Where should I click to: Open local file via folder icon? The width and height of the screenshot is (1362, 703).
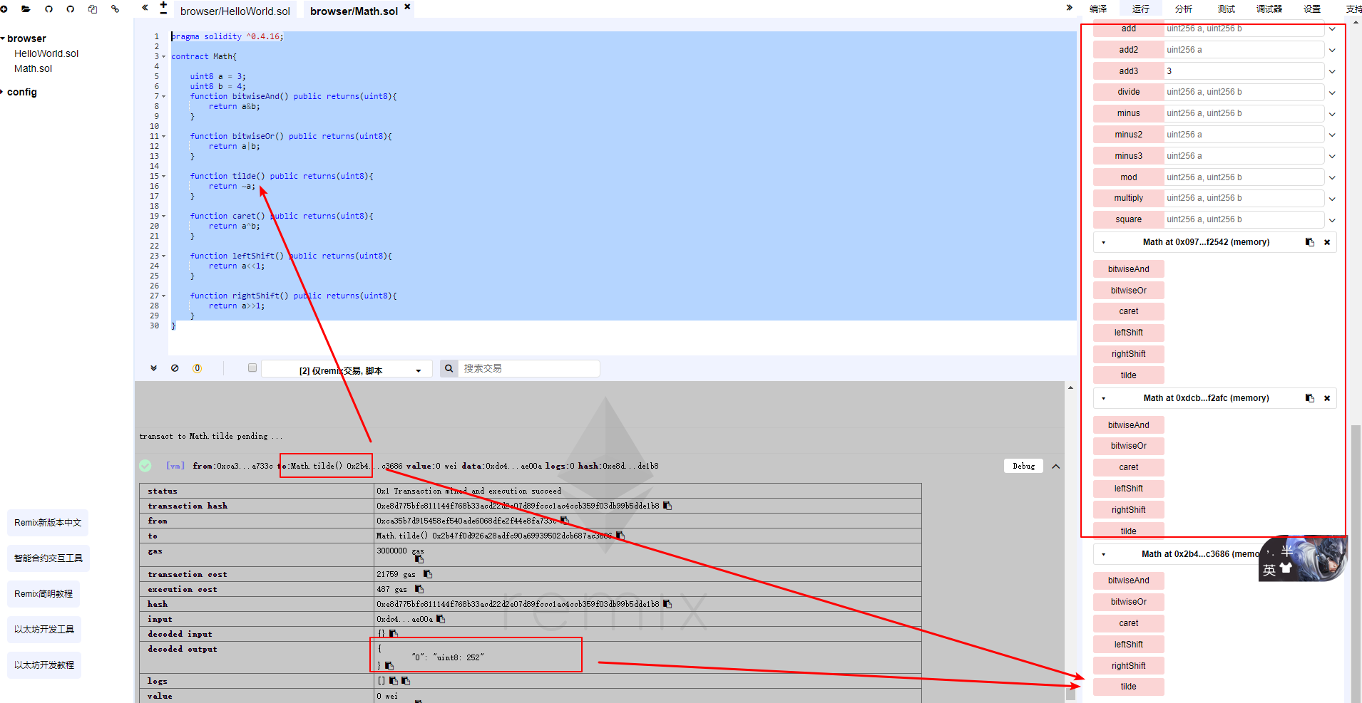26,9
